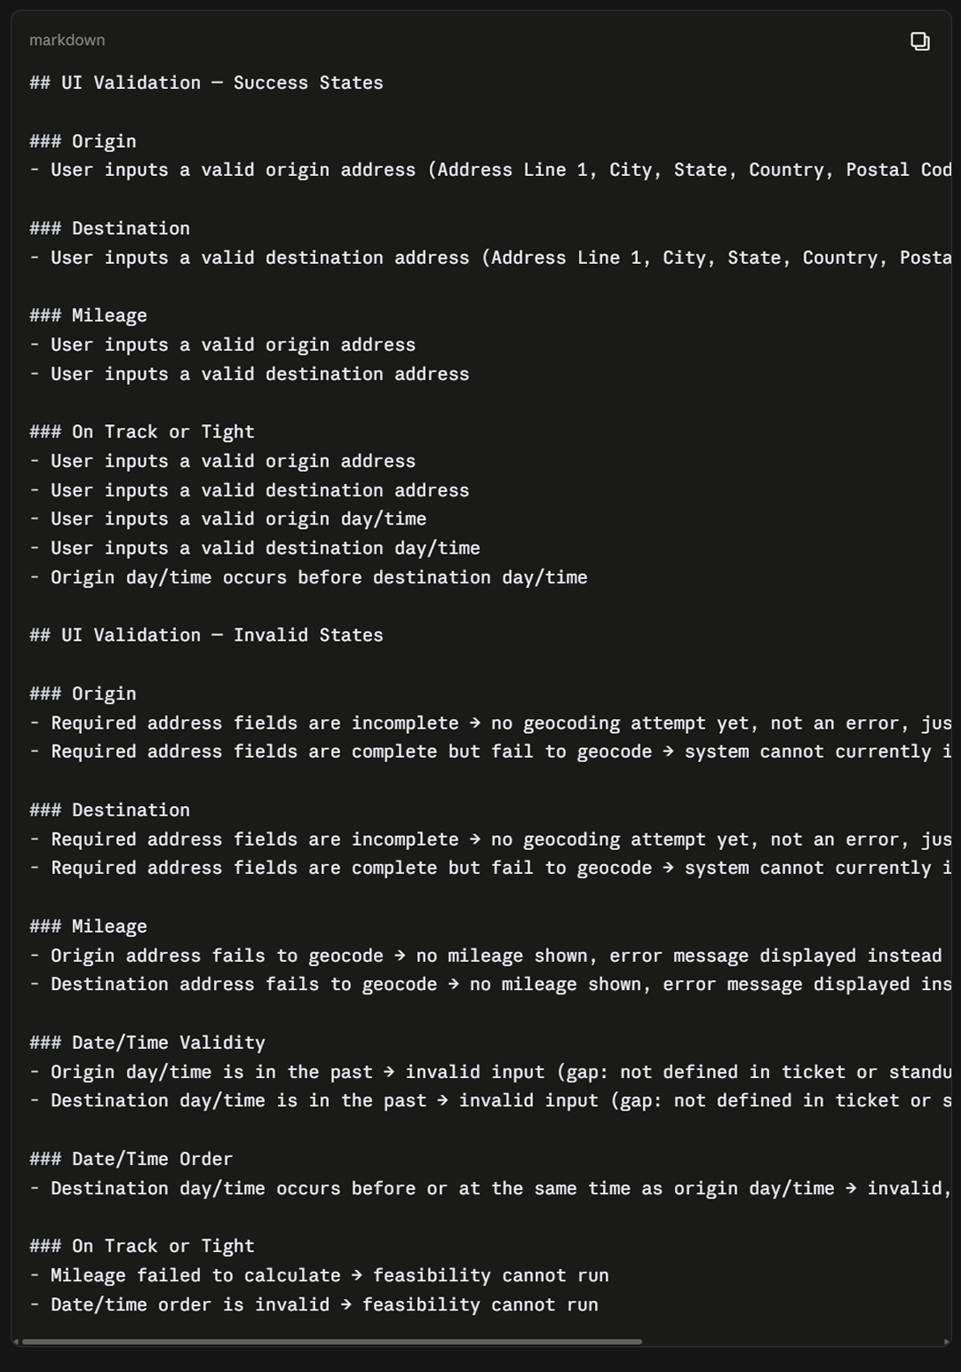Click the horizontal scrollbar thumb
The height and width of the screenshot is (1372, 961).
tap(332, 1342)
